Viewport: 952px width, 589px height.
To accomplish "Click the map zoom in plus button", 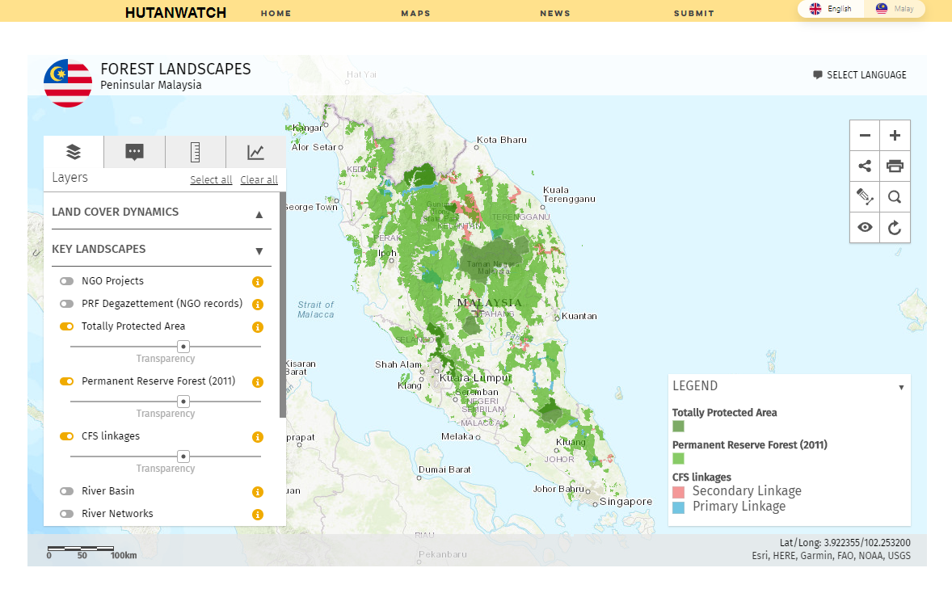I will pyautogui.click(x=895, y=136).
